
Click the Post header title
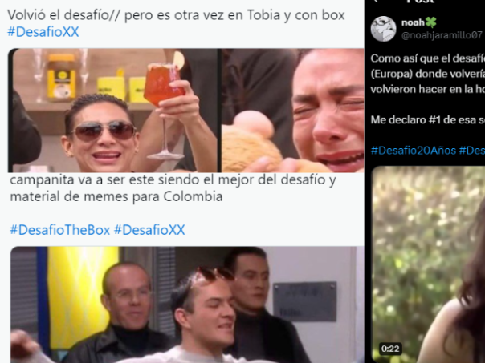click(x=421, y=2)
